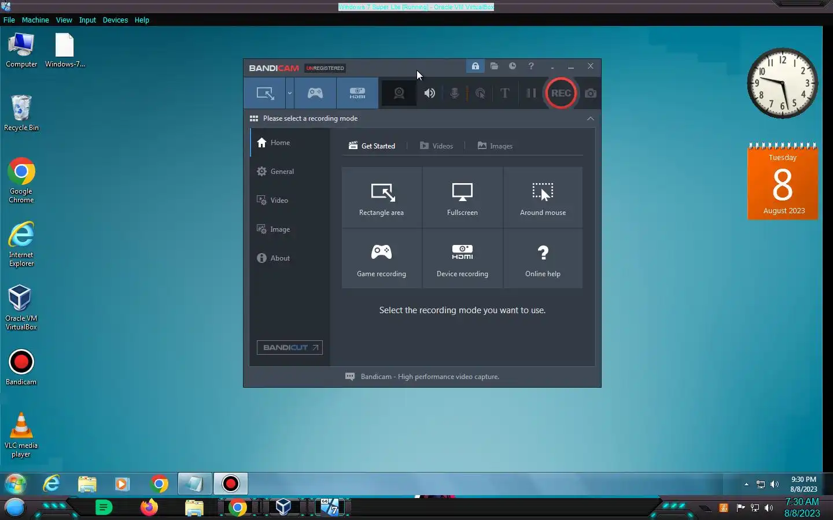833x520 pixels.
Task: Click the Bandicam status message icon
Action: click(349, 377)
